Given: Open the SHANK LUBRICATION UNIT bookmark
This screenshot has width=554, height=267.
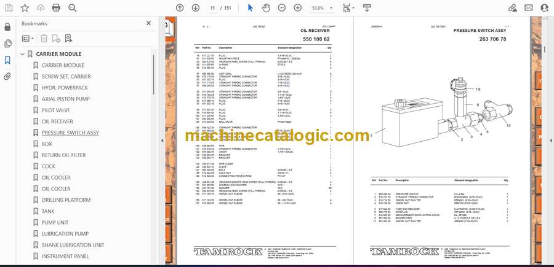Looking at the screenshot, I should click(73, 245).
